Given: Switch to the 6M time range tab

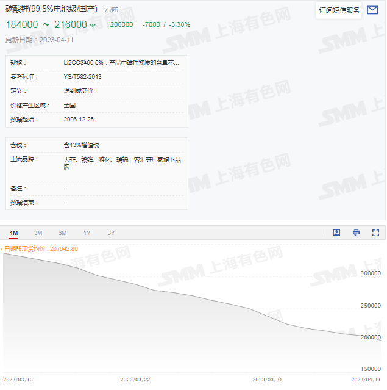Looking at the screenshot, I should click(62, 233).
